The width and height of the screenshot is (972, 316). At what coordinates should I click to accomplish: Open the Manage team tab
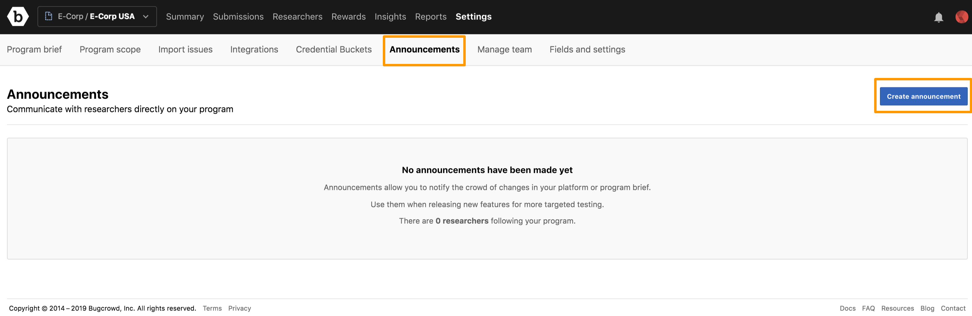click(504, 49)
